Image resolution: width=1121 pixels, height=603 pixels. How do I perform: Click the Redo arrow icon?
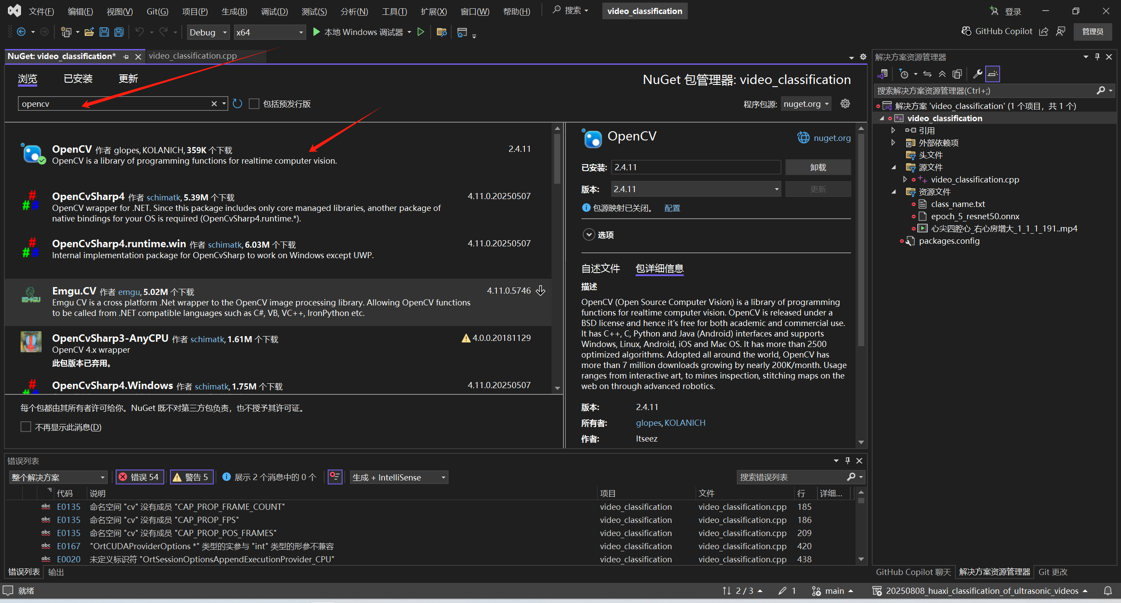163,32
